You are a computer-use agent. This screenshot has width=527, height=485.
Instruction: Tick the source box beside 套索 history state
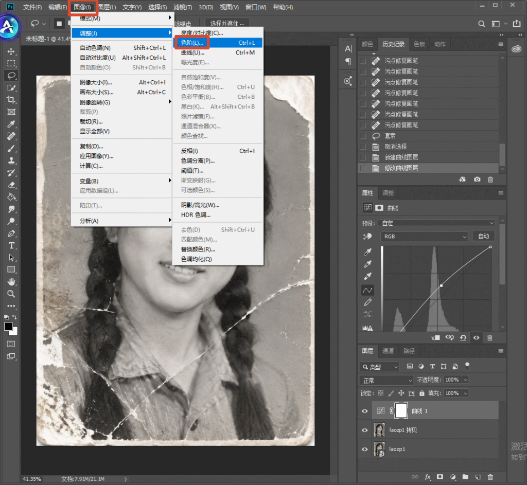click(363, 136)
